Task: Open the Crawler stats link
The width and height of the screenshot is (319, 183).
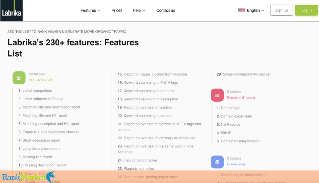Action: tap(236, 164)
